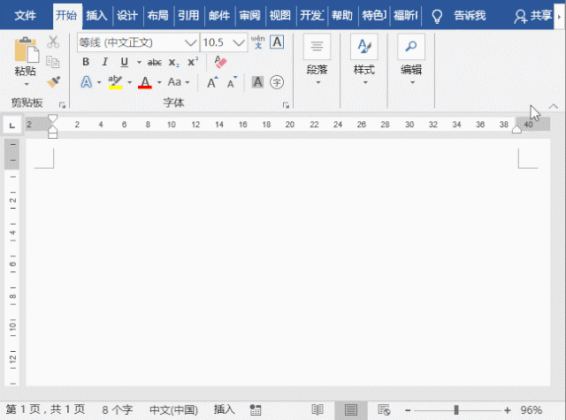Click the character border icon
The height and width of the screenshot is (420, 566).
(277, 42)
